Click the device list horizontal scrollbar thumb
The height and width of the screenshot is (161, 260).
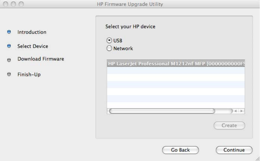[x=162, y=111]
